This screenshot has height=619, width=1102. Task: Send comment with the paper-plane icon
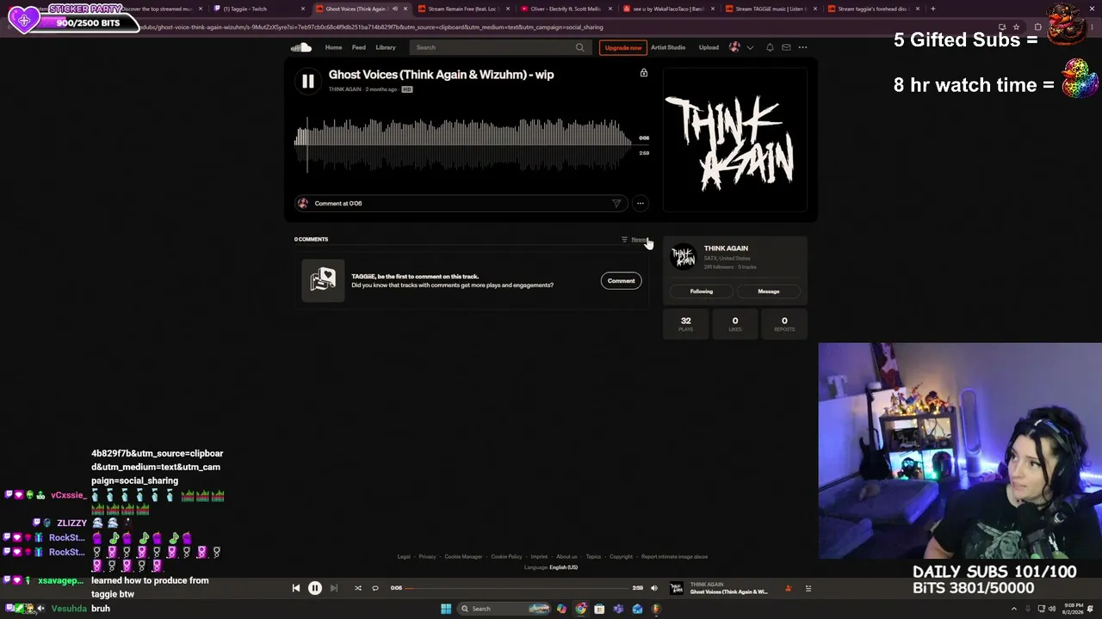click(616, 204)
